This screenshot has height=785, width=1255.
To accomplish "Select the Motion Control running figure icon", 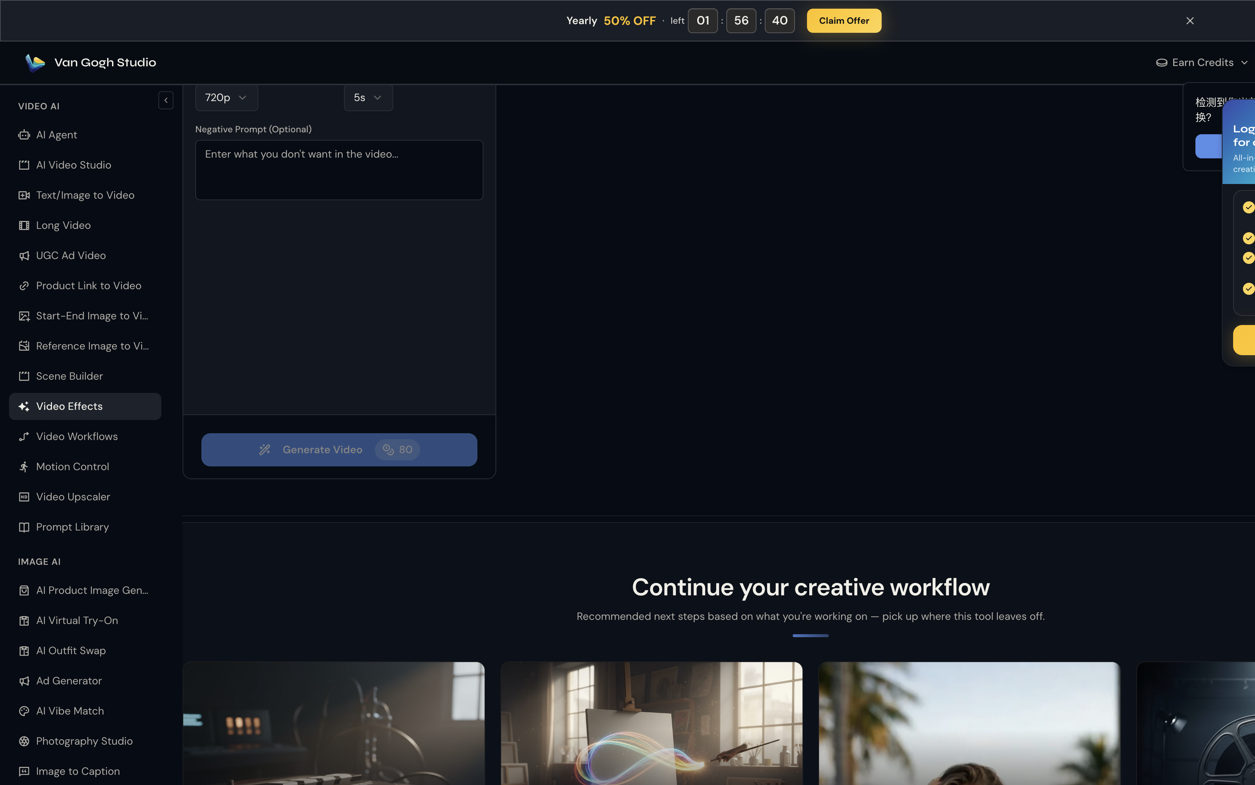I will click(x=24, y=467).
